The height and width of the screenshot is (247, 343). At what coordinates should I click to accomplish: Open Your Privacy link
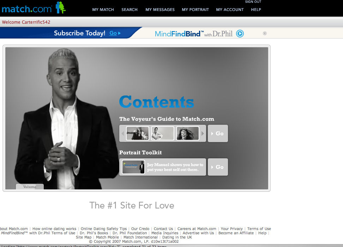(231, 229)
